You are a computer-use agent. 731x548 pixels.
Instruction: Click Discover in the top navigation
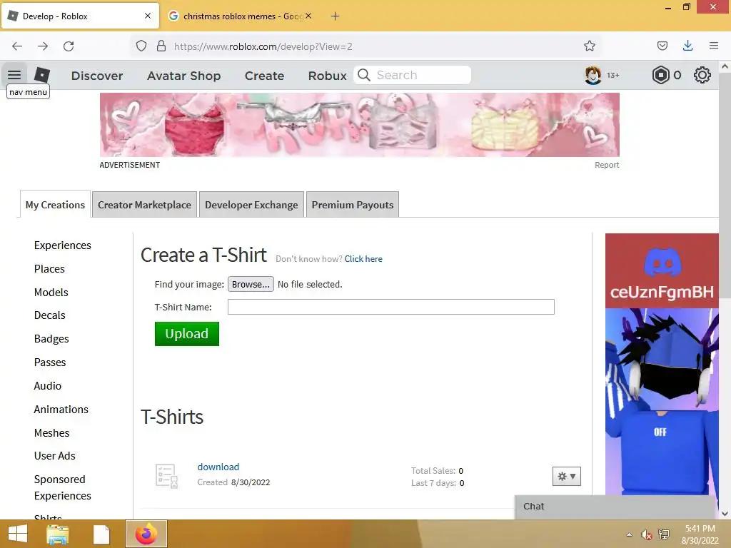(97, 76)
